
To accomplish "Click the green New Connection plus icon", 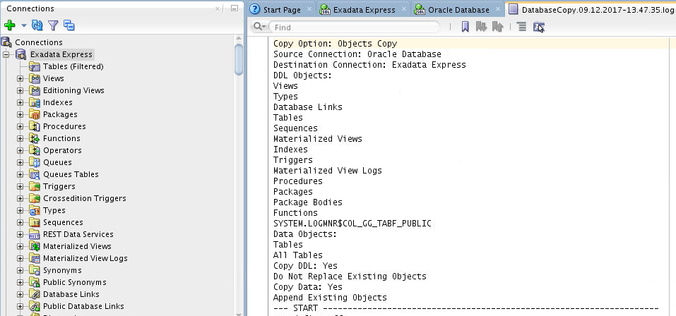I will pyautogui.click(x=9, y=25).
